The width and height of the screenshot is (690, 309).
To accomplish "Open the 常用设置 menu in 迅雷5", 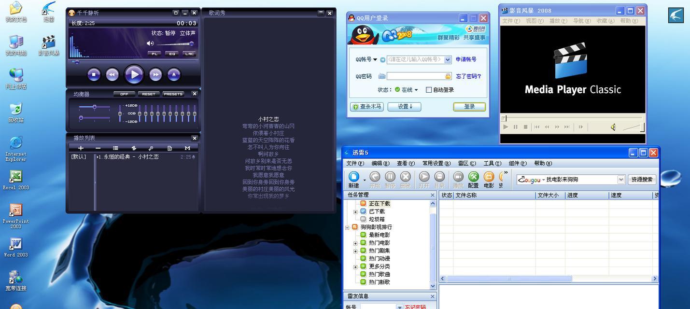I will tap(436, 164).
